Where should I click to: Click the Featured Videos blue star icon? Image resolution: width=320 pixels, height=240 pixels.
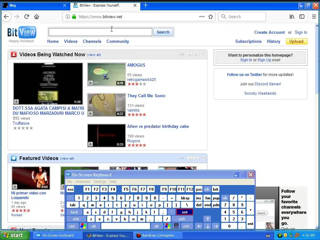[x=14, y=158]
